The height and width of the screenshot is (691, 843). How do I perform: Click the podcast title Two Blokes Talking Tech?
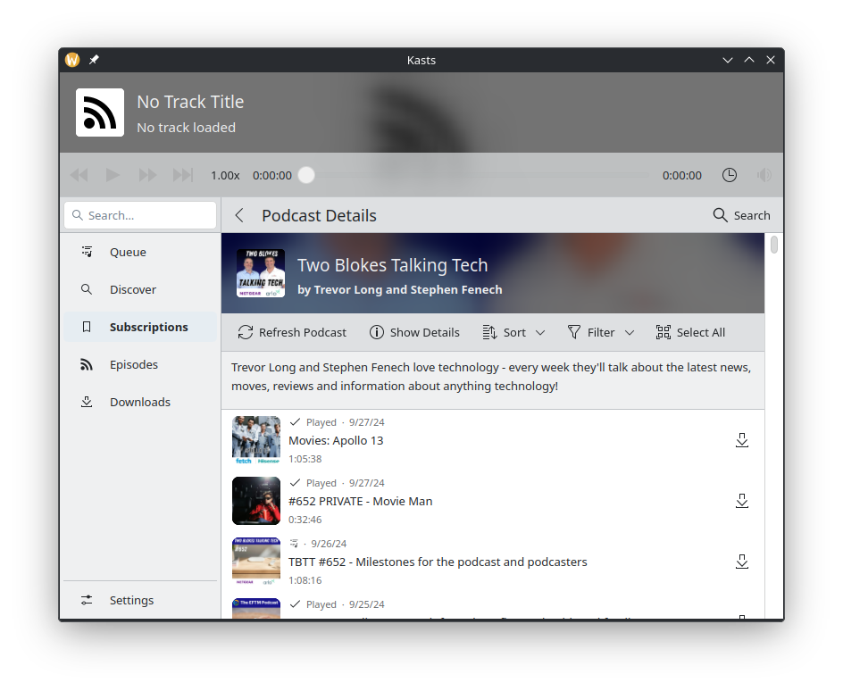(392, 265)
